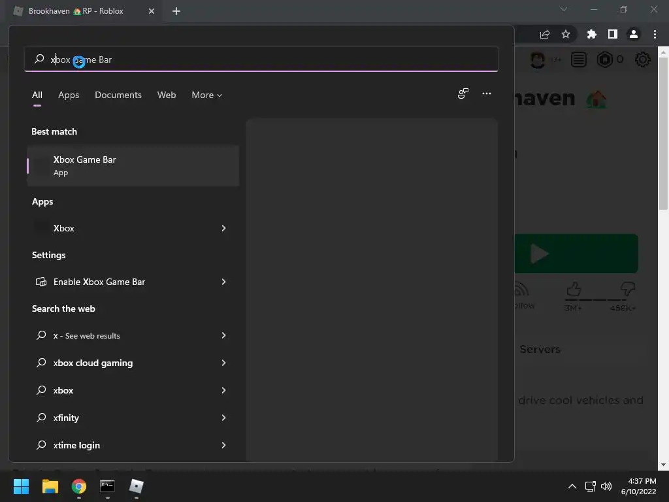
Task: Open Roblox notifications list icon
Action: (x=579, y=59)
